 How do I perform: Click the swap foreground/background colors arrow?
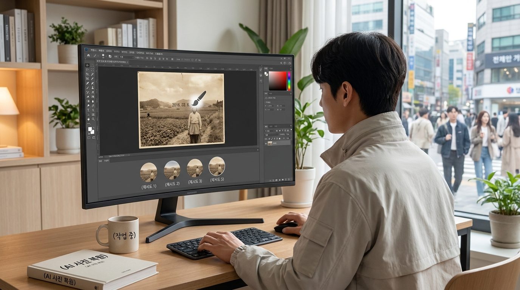click(93, 128)
